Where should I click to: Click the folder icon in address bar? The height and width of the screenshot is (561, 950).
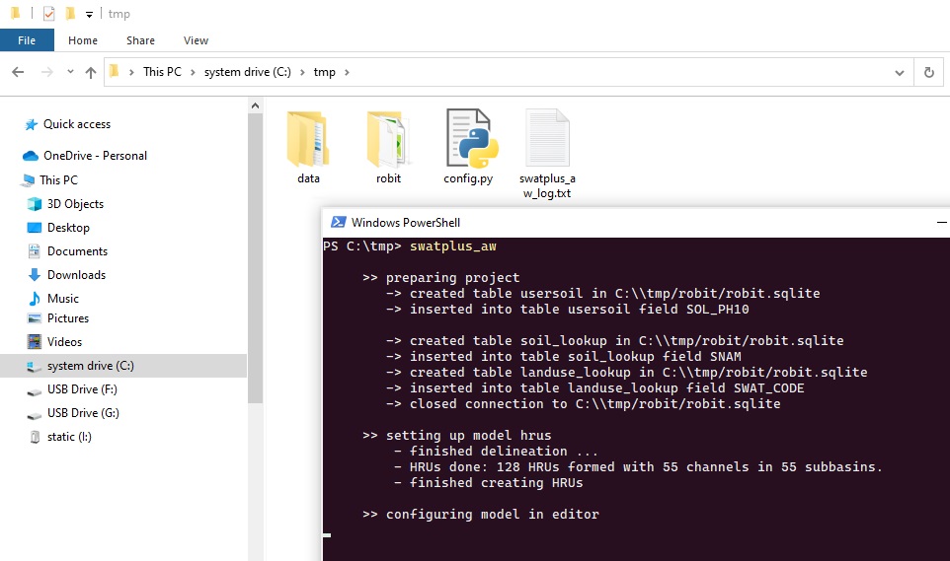[x=114, y=72]
